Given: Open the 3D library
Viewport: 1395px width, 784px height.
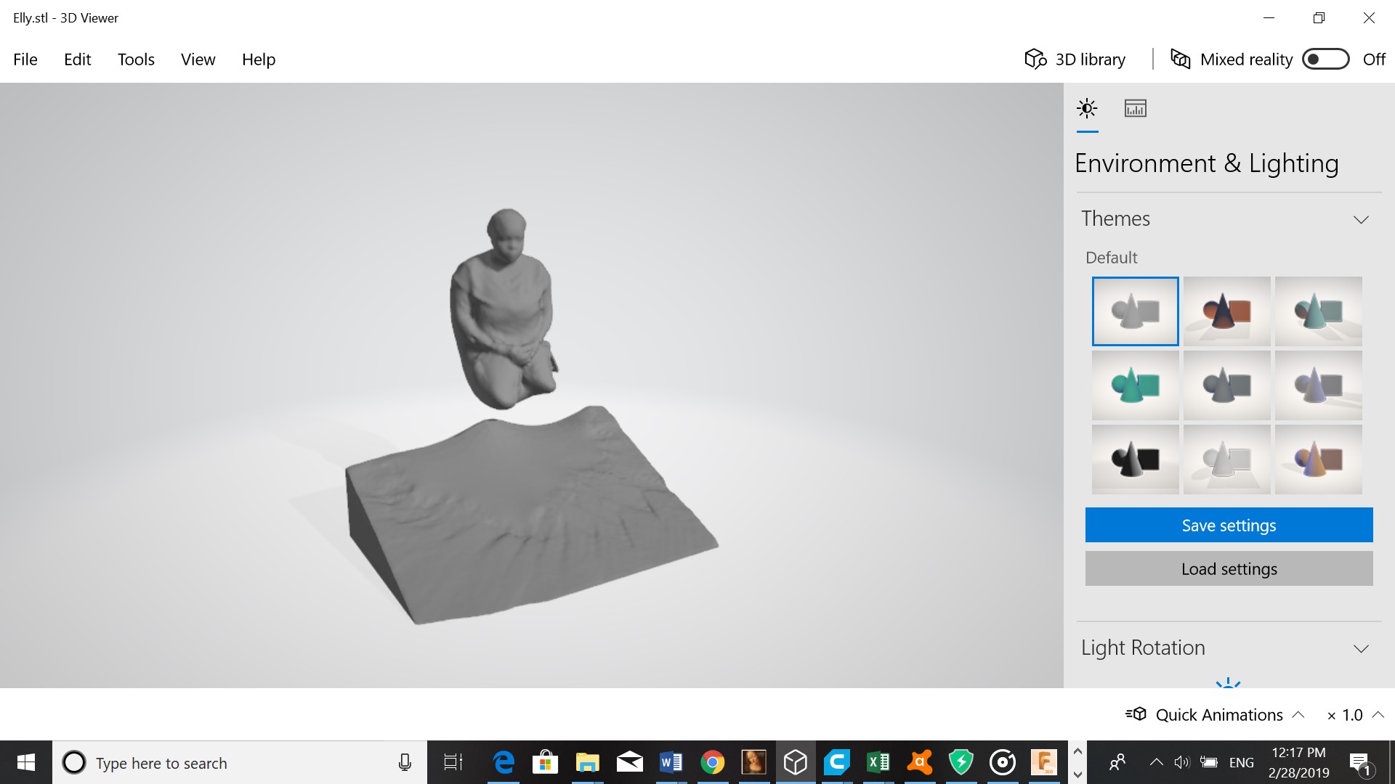Looking at the screenshot, I should pyautogui.click(x=1075, y=60).
